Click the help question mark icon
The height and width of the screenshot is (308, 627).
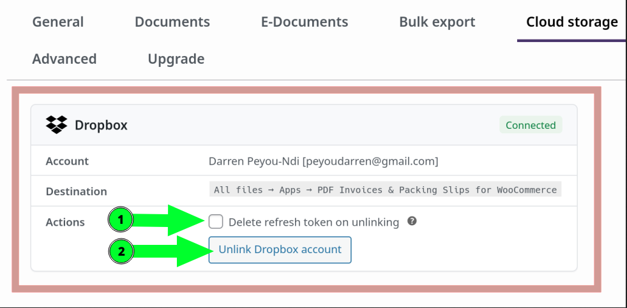tap(412, 221)
